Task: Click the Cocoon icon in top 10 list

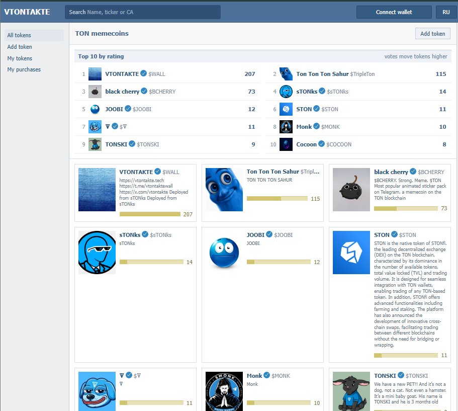Action: point(286,144)
